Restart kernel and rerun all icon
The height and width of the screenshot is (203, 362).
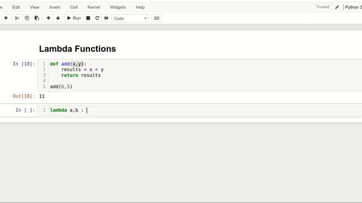tap(106, 18)
